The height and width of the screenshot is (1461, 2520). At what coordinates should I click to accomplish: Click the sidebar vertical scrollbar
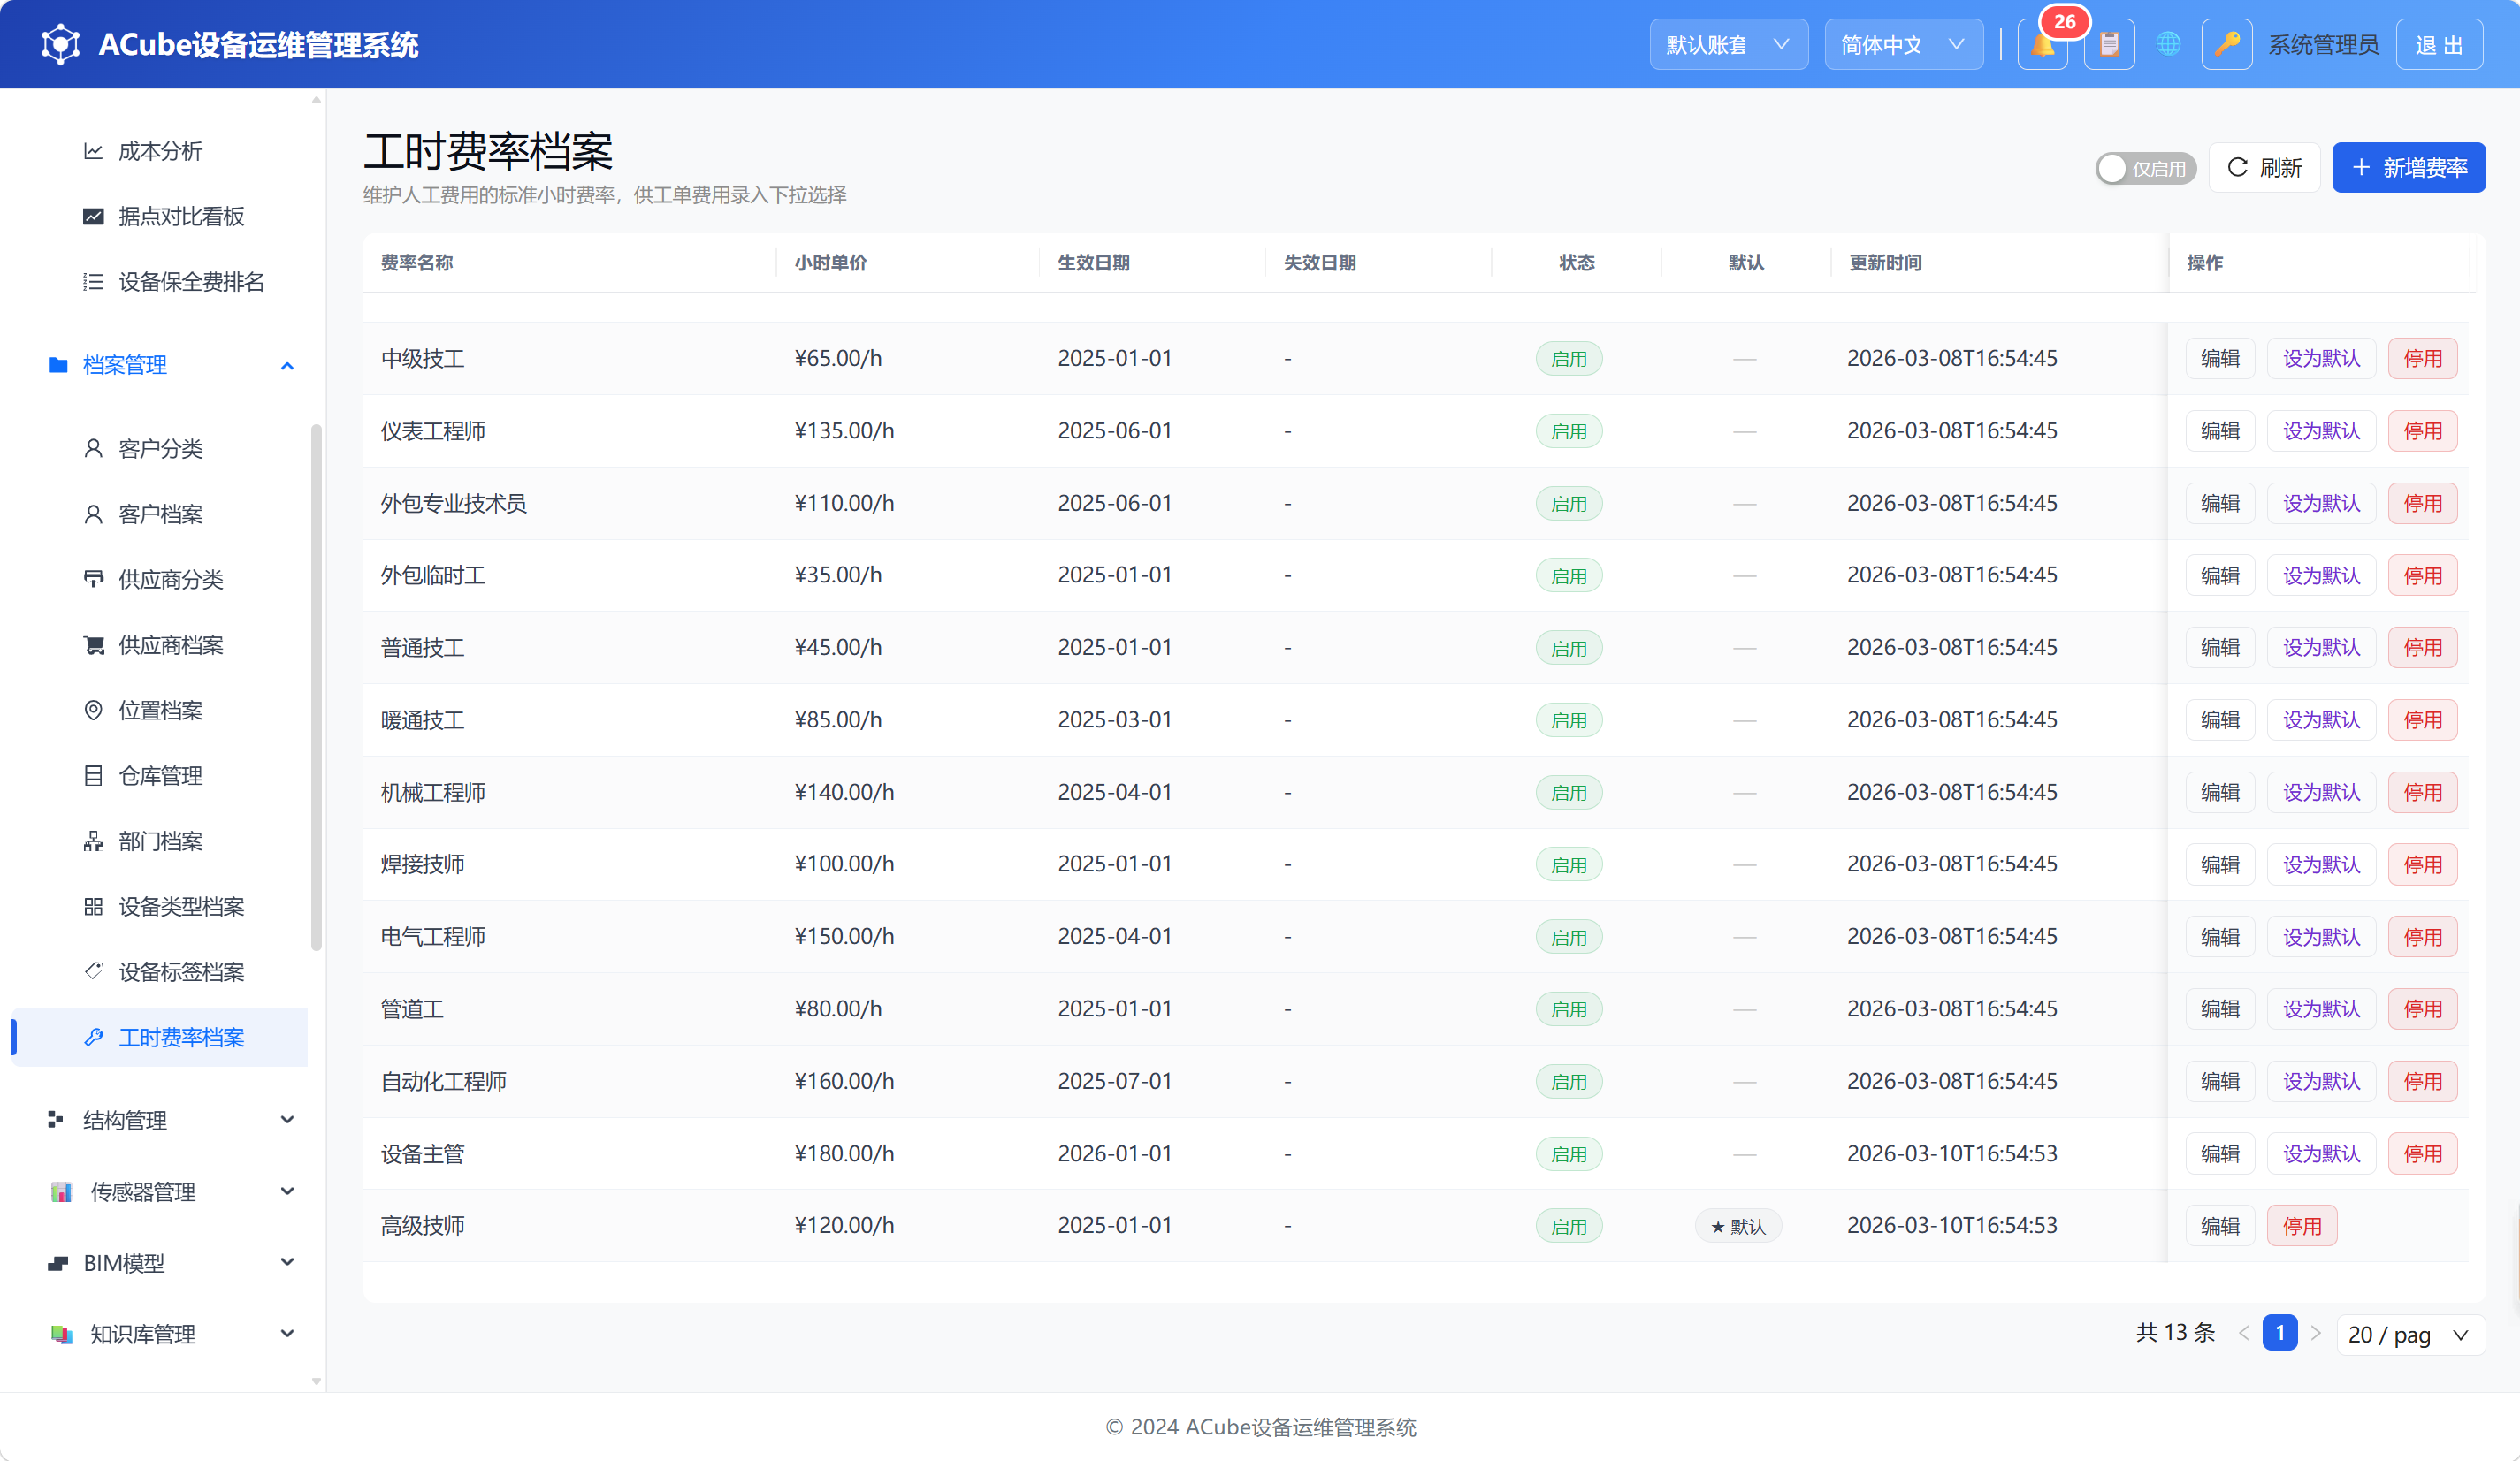316,688
